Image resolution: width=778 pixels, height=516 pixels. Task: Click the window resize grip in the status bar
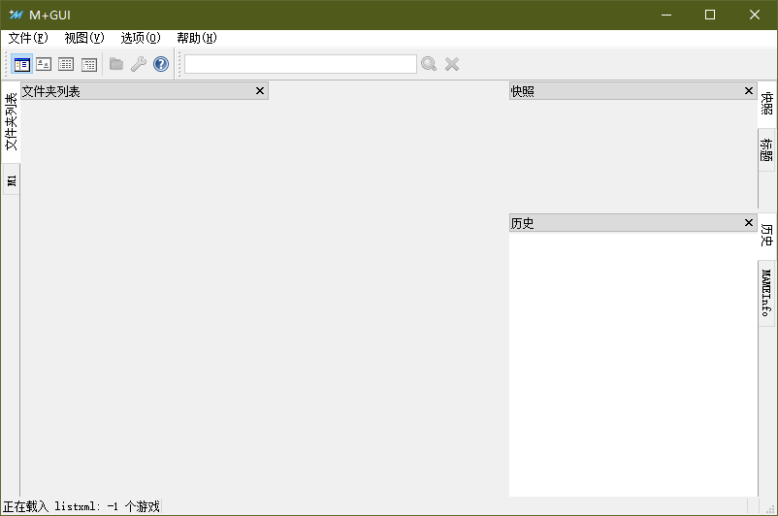pyautogui.click(x=770, y=508)
